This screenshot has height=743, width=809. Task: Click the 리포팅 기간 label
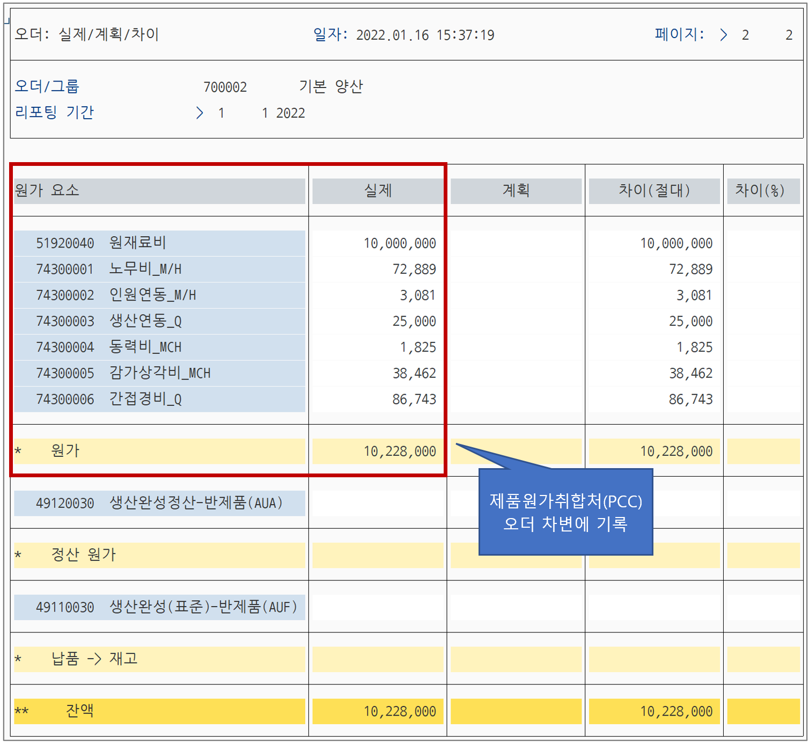click(x=55, y=112)
